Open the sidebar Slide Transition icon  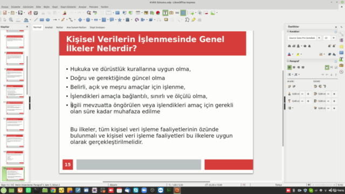pos(341,40)
